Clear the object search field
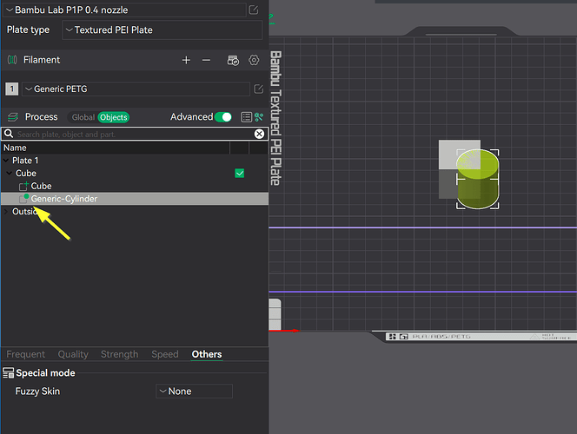Viewport: 577px width, 434px height. 259,135
